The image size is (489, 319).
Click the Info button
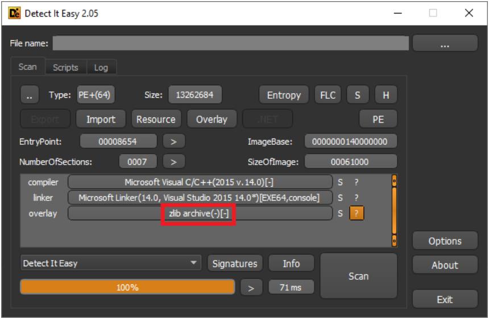[291, 263]
